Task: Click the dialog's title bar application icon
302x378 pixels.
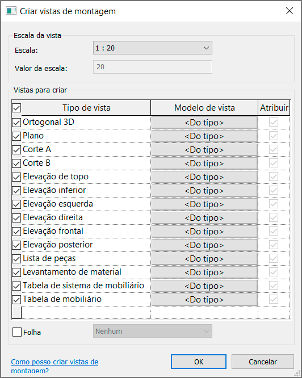Action: (x=11, y=11)
